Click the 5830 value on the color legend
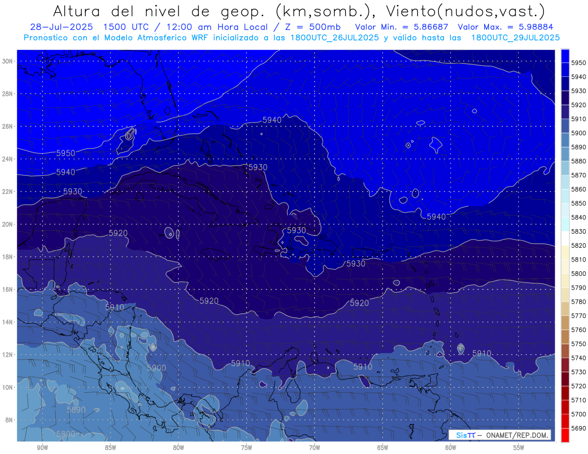Screen dimensions: 588x454 coord(579,231)
